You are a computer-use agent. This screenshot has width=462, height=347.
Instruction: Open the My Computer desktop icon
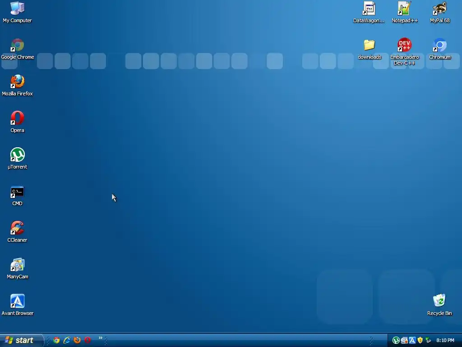(18, 12)
